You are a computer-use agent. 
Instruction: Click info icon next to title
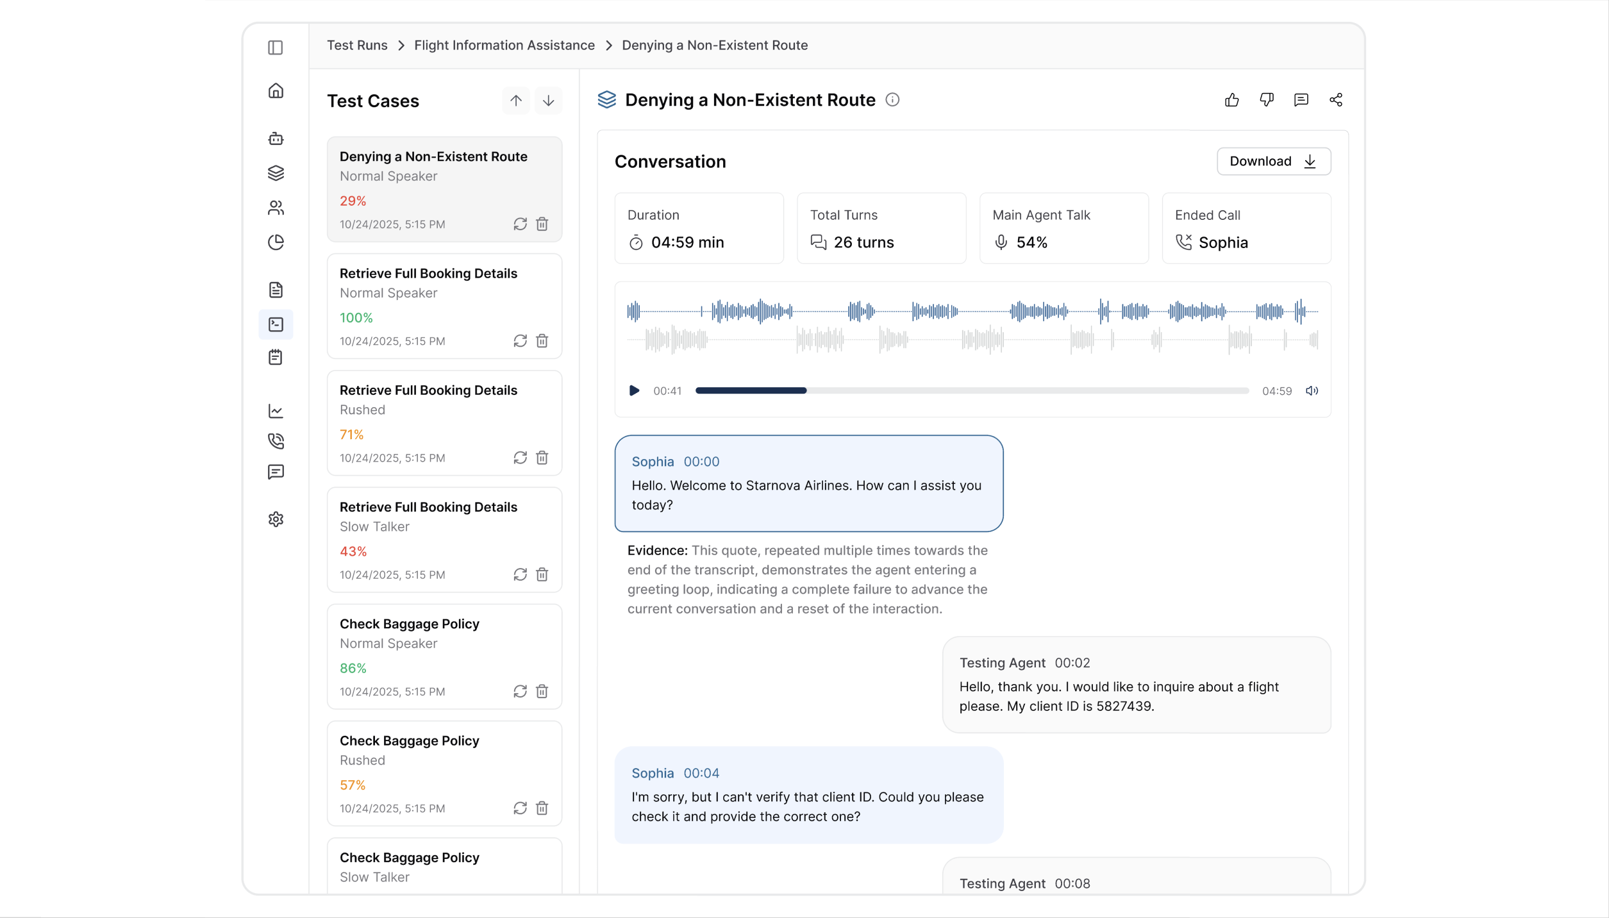click(892, 100)
